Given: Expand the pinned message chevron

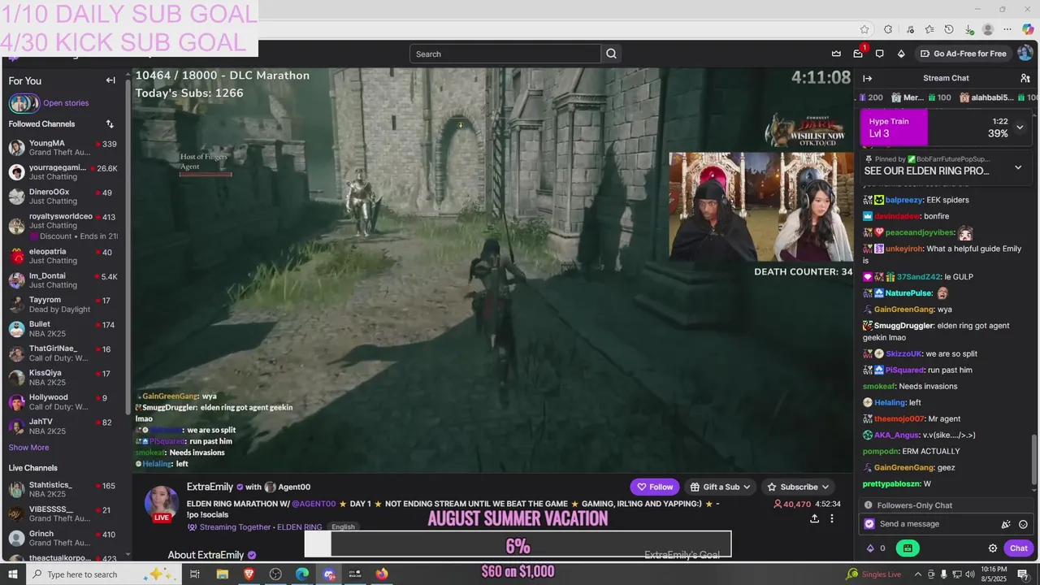Looking at the screenshot, I should (x=1018, y=167).
